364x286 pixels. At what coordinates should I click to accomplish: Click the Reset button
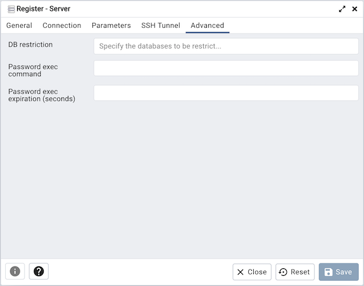point(295,272)
